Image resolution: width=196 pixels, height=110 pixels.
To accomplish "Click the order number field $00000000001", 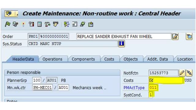I will tap(54, 37).
